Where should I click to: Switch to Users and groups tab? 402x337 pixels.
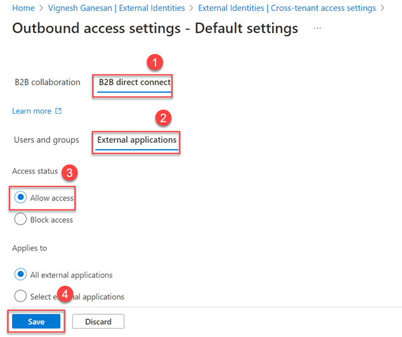pyautogui.click(x=46, y=140)
